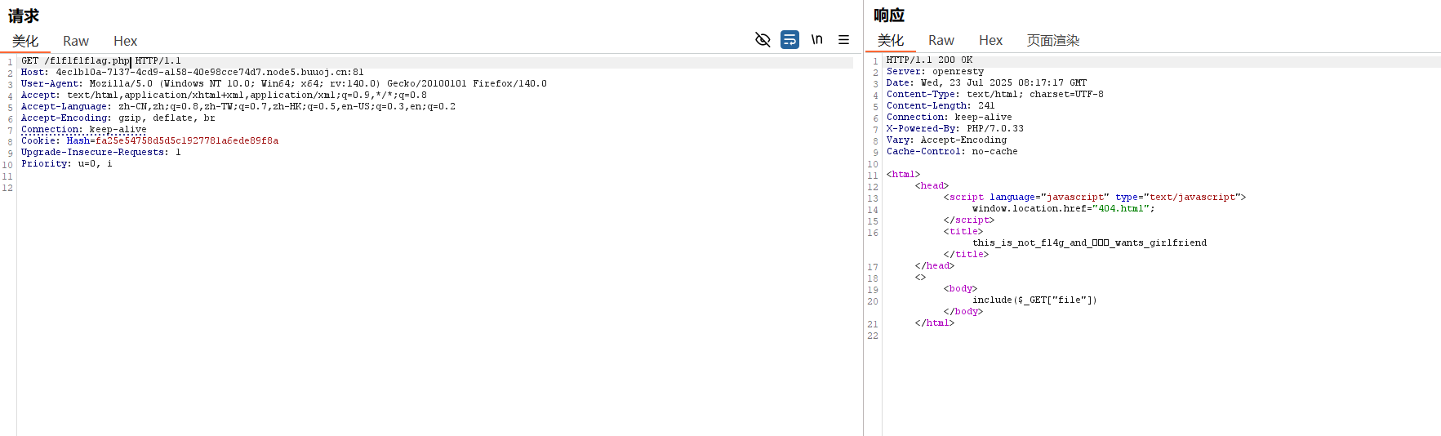Click the 响应 panel heading

click(889, 15)
